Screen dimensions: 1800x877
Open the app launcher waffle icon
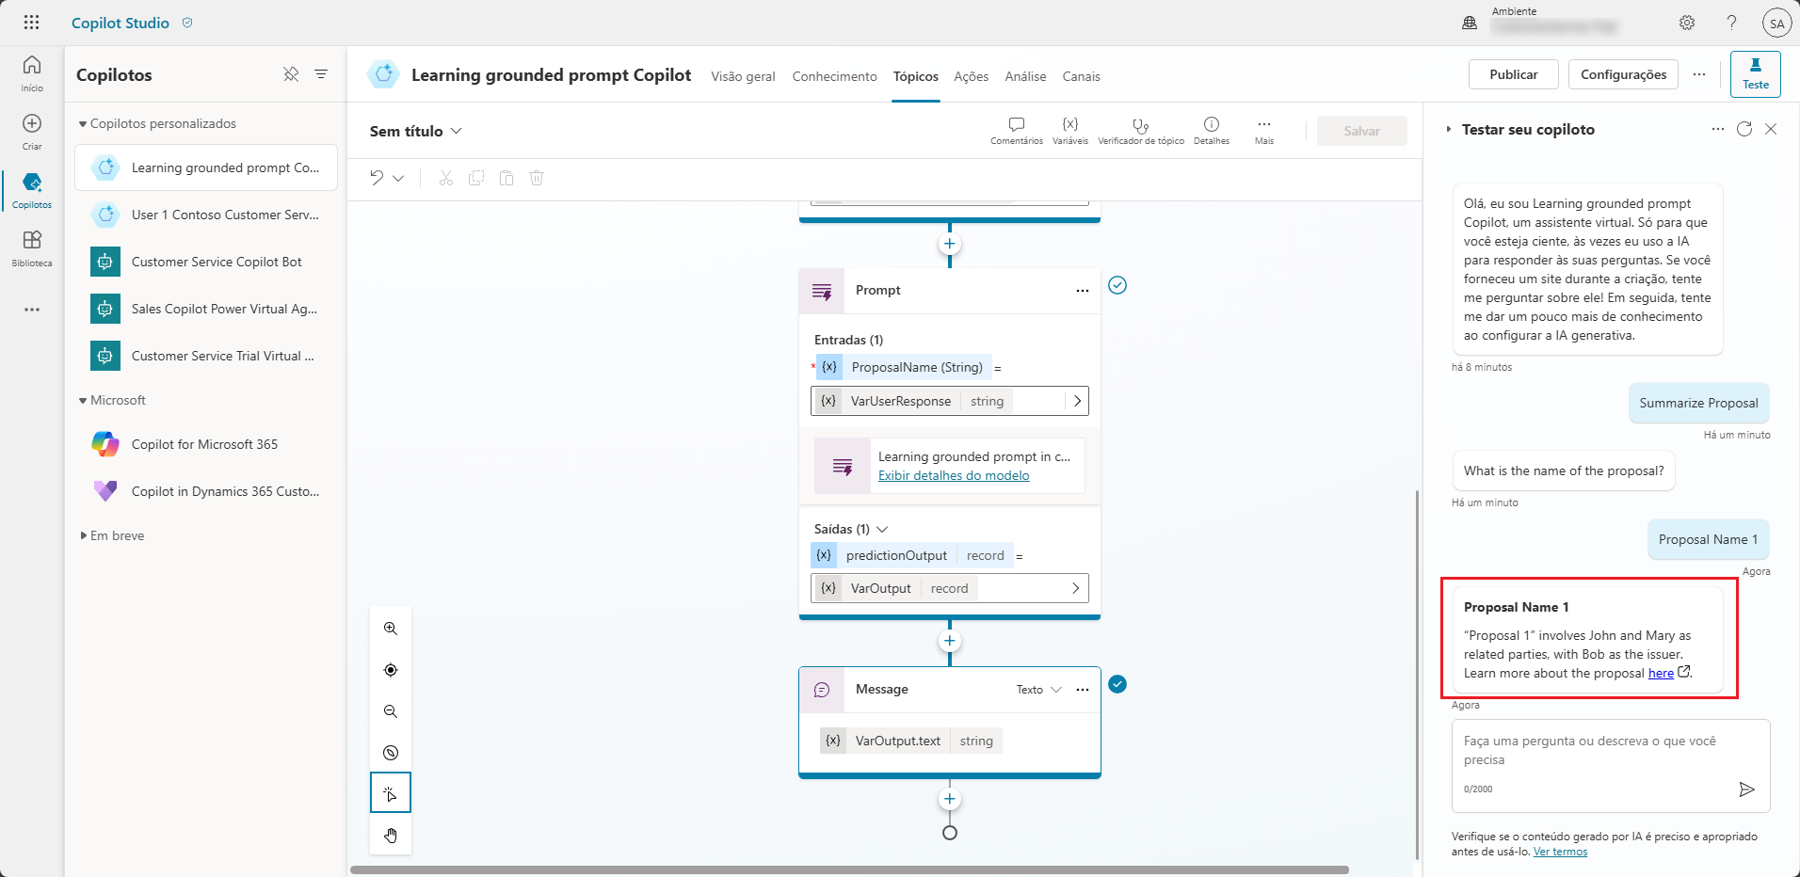coord(31,23)
